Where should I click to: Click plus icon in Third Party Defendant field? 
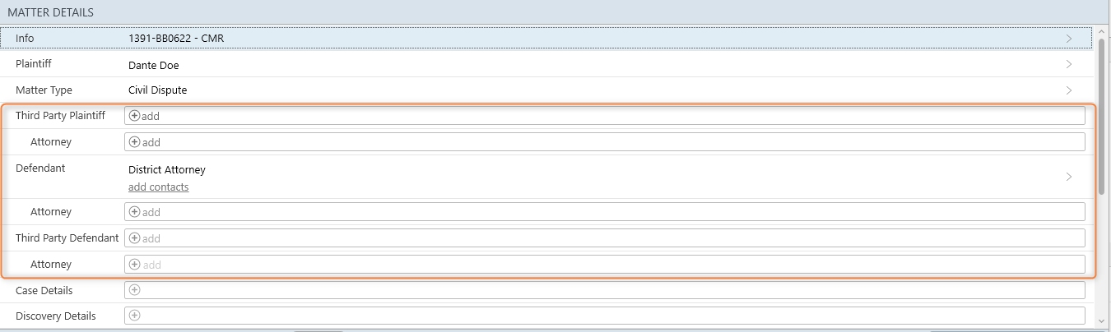coord(135,238)
